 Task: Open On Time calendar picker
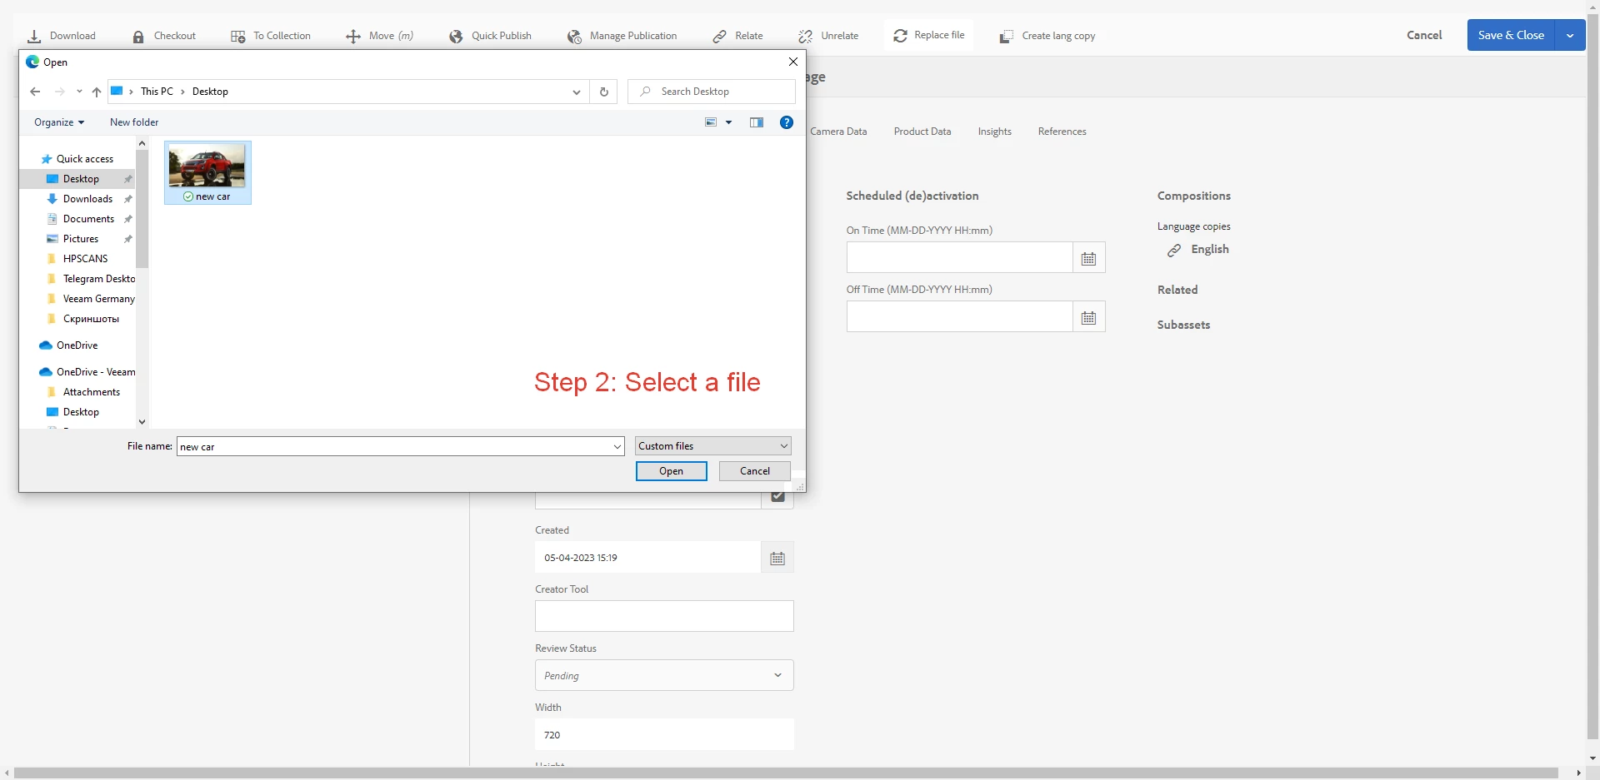tap(1088, 258)
